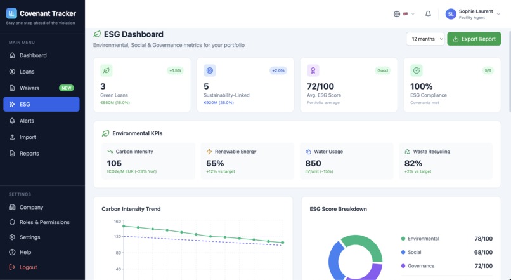Click the NEW badge next to Waivers
Viewport: 511px width, 280px height.
[x=67, y=88]
